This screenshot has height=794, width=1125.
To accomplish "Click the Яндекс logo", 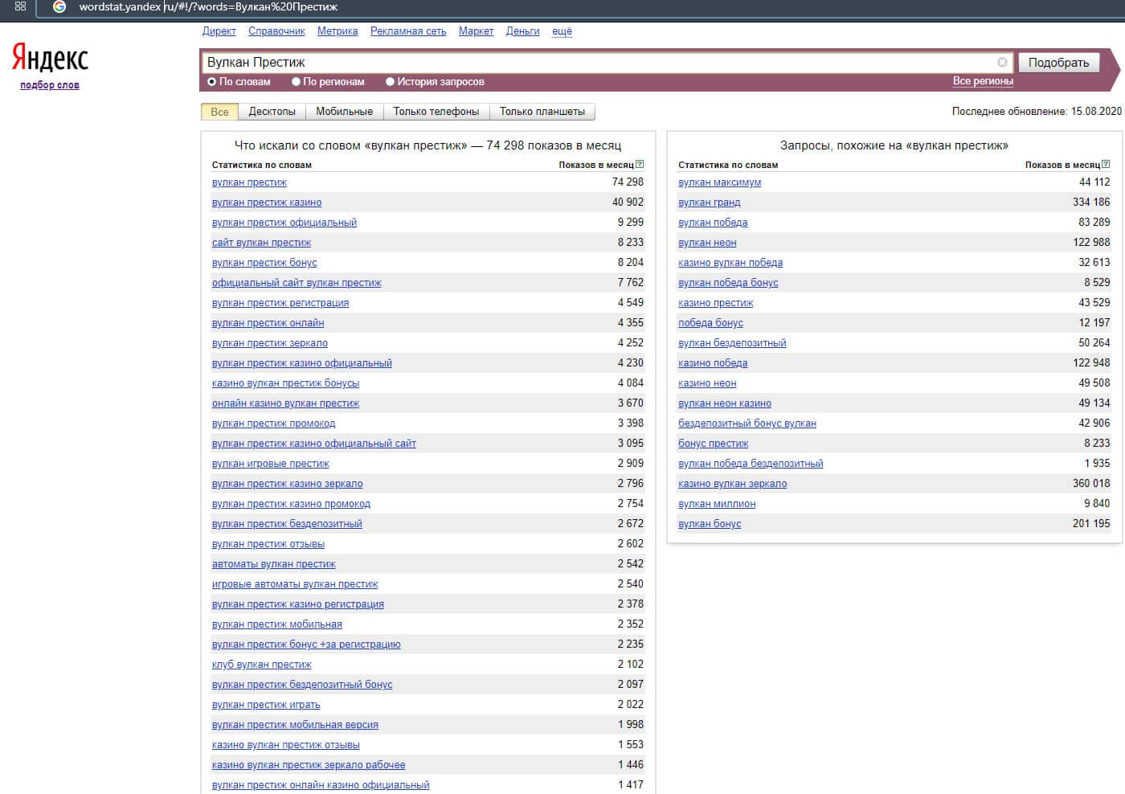I will tap(50, 58).
